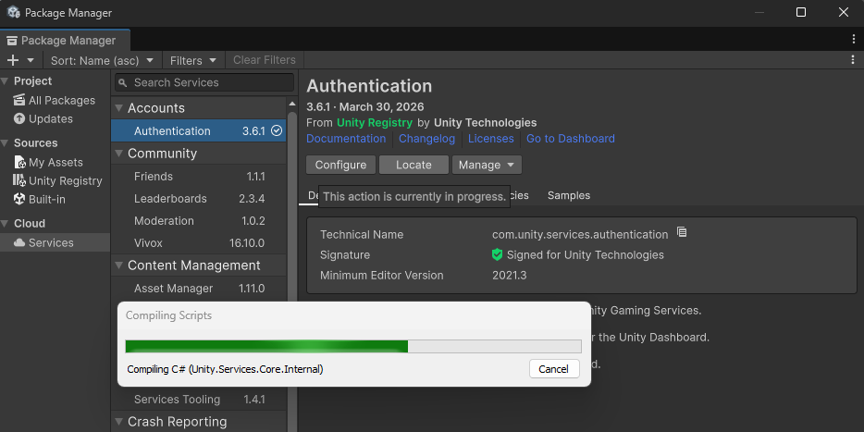Switch to the Samples tab

pyautogui.click(x=569, y=195)
